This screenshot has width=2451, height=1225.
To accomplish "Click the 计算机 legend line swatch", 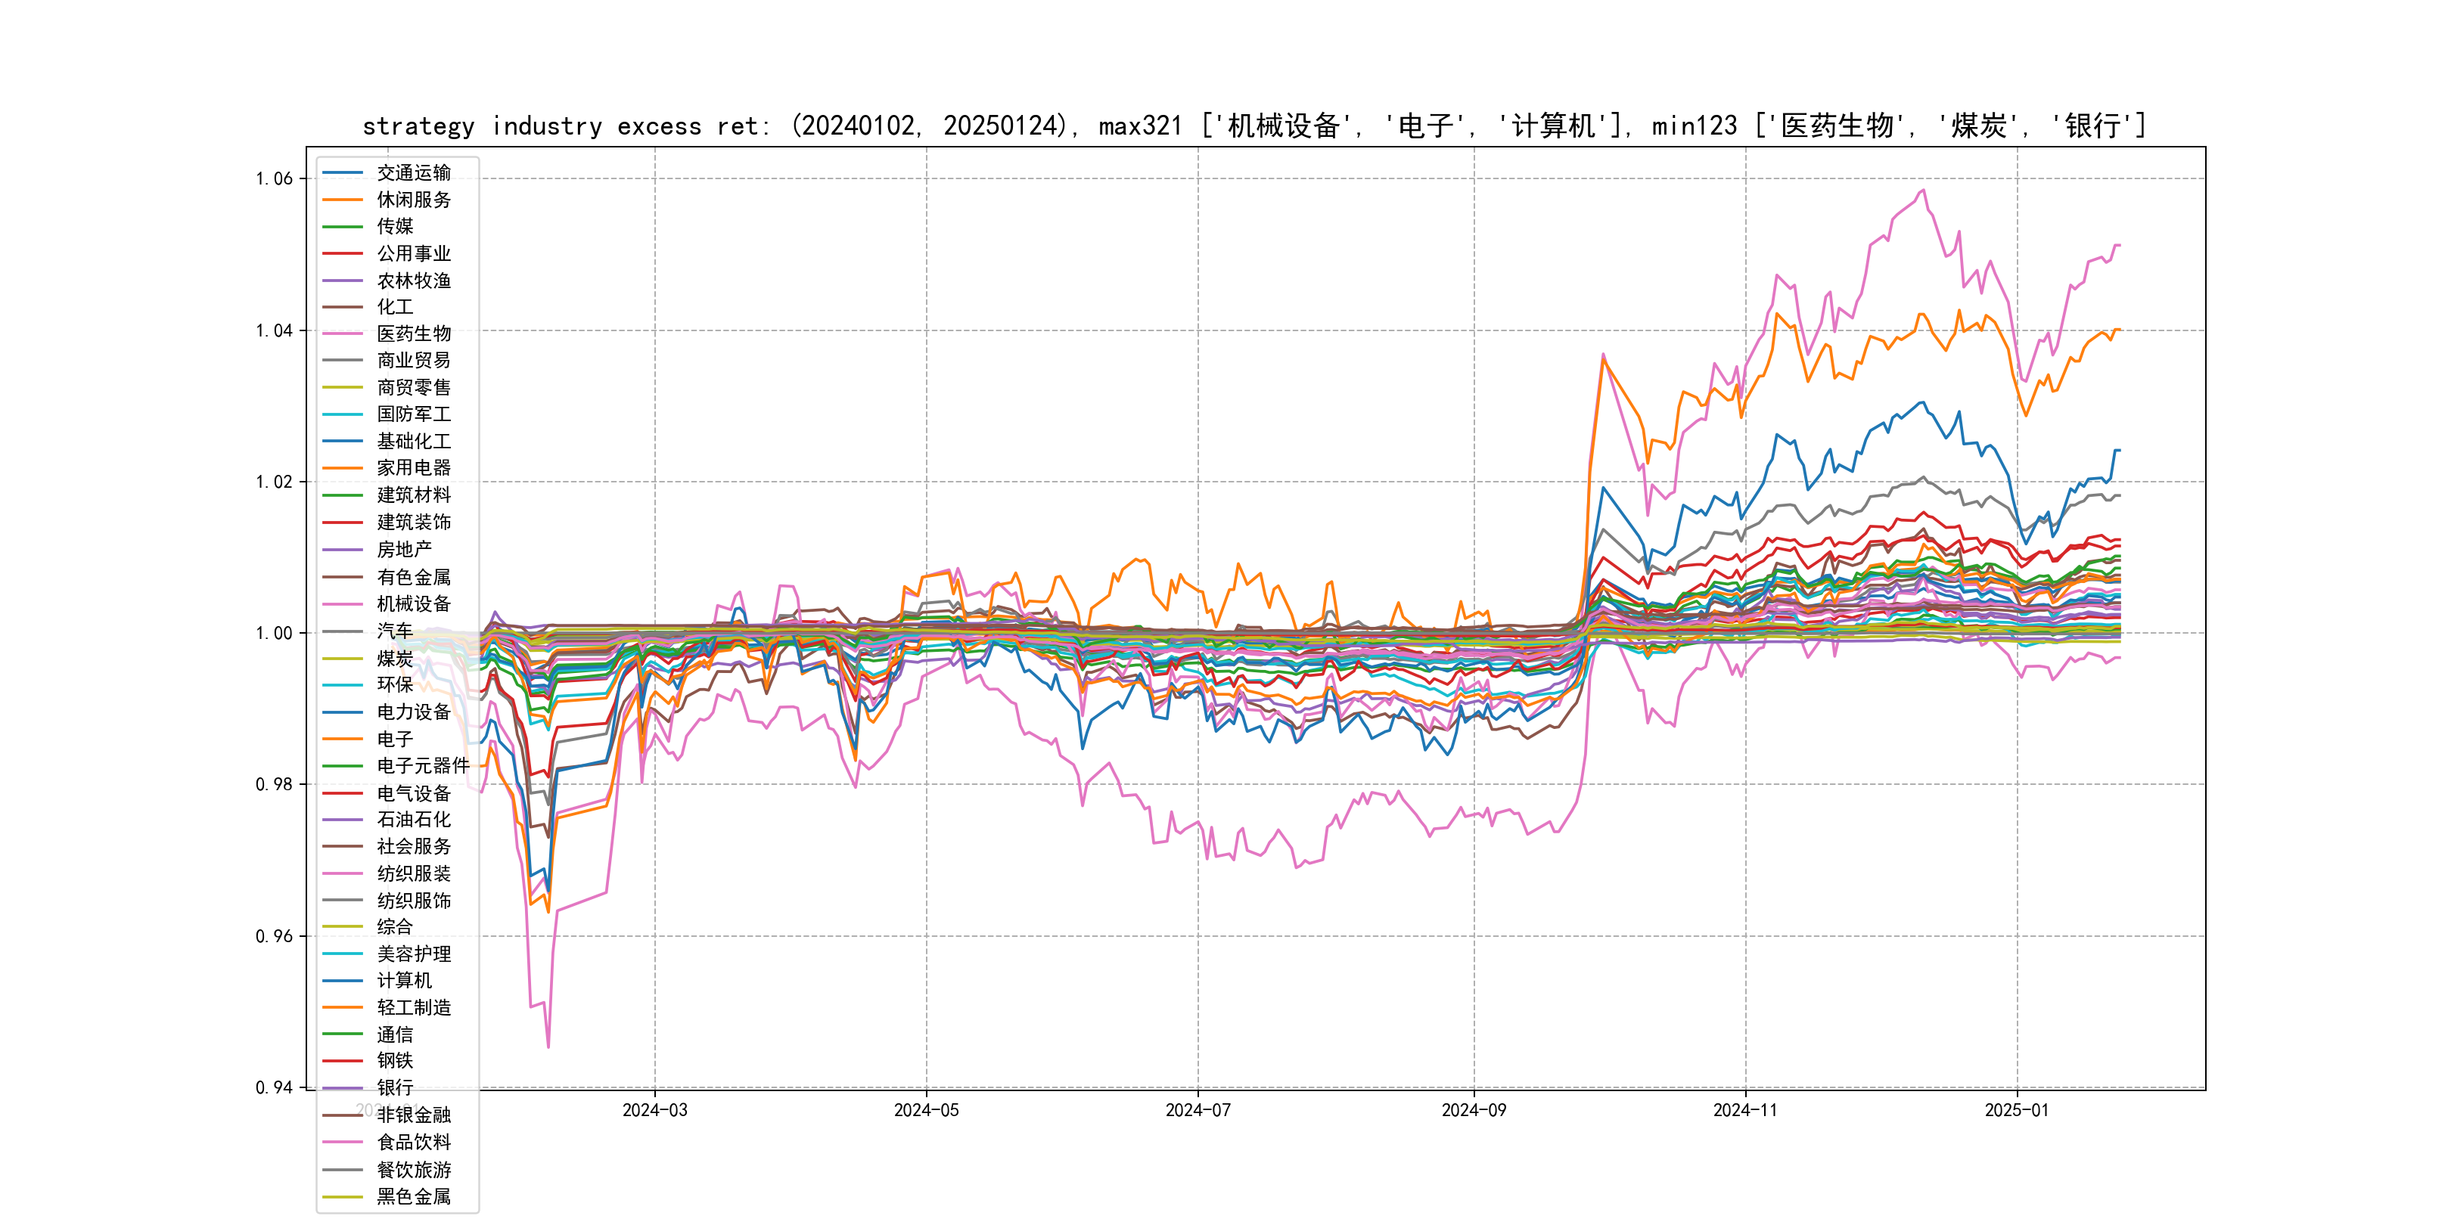I will (x=343, y=981).
